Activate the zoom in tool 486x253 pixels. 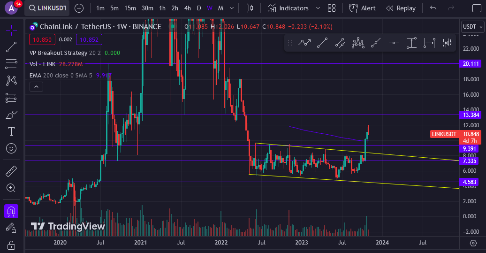[x=11, y=188]
